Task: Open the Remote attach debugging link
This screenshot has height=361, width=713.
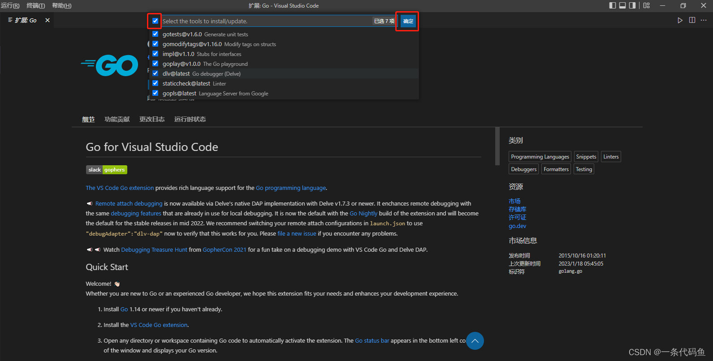Action: pyautogui.click(x=129, y=204)
